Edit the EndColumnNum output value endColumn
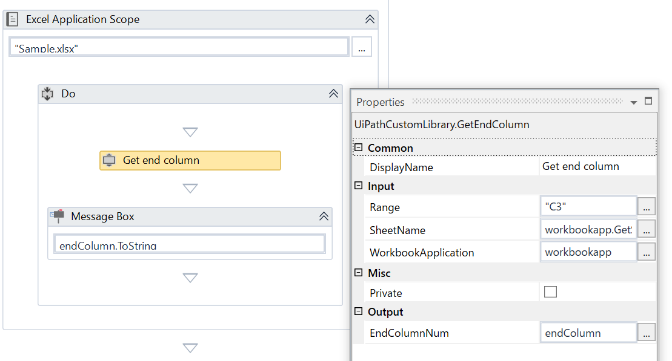Image resolution: width=672 pixels, height=361 pixels. click(588, 333)
